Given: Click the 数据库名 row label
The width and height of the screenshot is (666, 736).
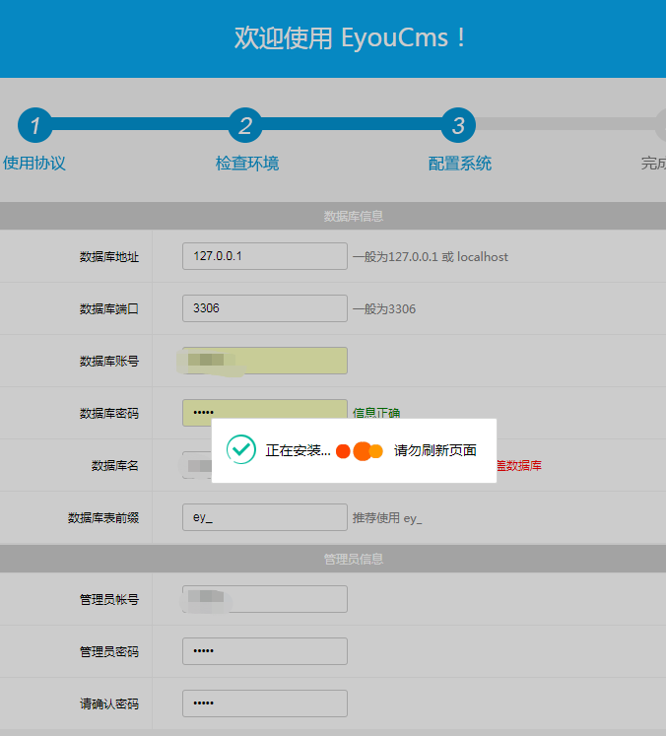Looking at the screenshot, I should point(115,466).
